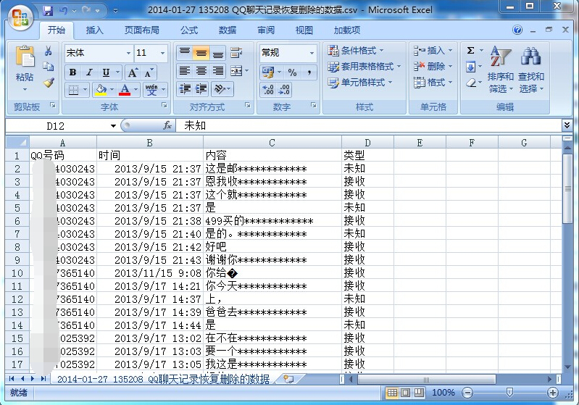The height and width of the screenshot is (405, 579).
Task: Open Excel Help question mark
Action: (x=517, y=30)
